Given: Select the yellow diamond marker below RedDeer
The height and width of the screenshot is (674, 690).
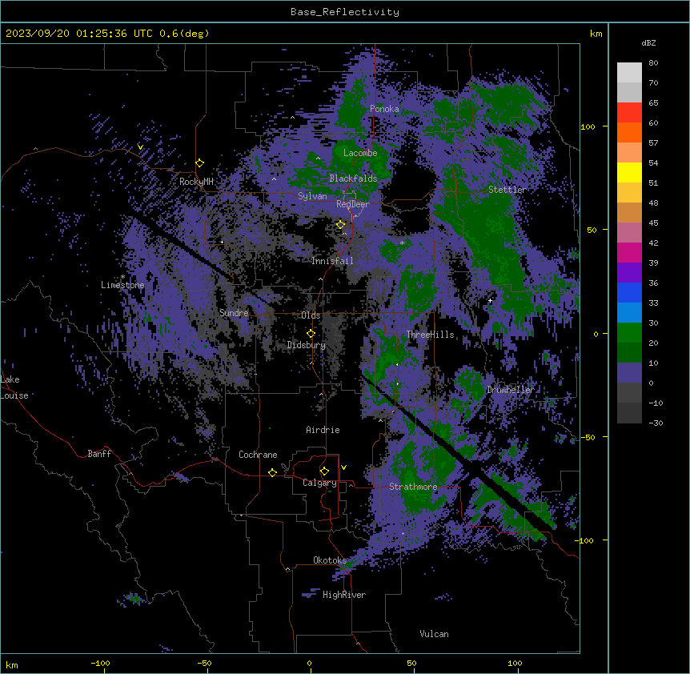Looking at the screenshot, I should pyautogui.click(x=341, y=225).
